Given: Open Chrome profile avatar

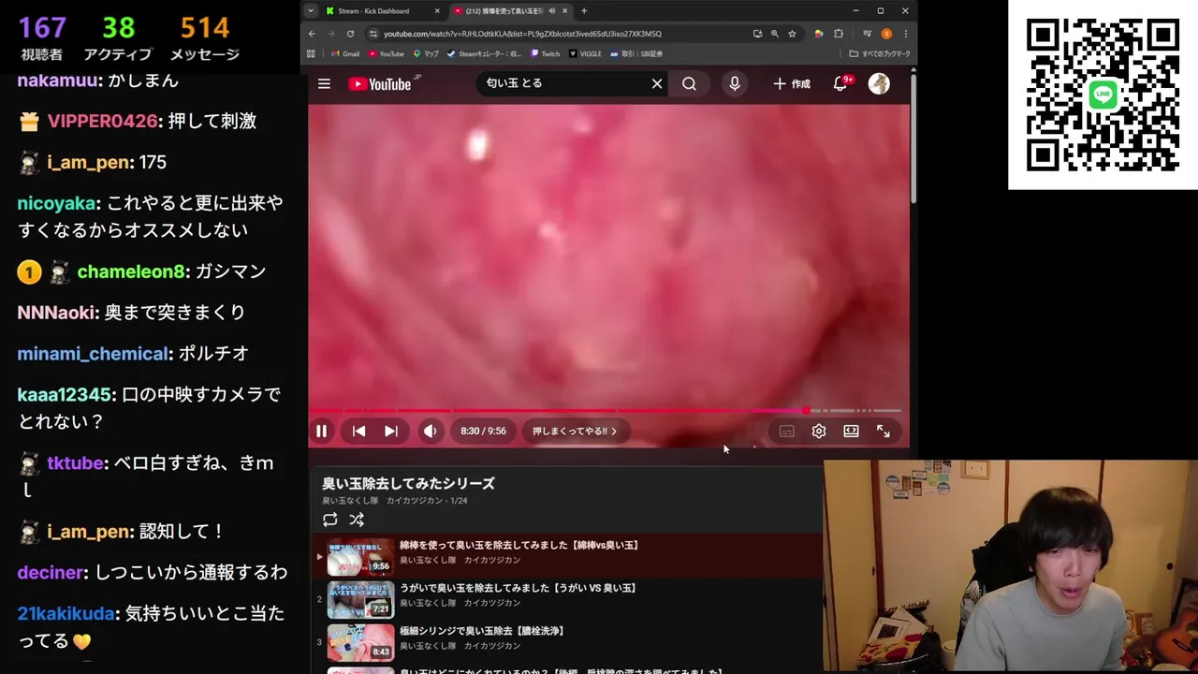Looking at the screenshot, I should pos(886,34).
